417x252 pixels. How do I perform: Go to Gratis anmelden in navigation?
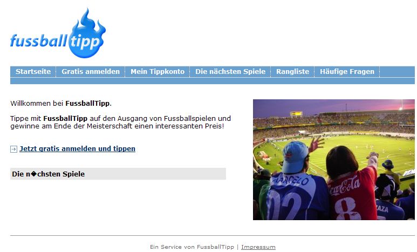pyautogui.click(x=91, y=72)
